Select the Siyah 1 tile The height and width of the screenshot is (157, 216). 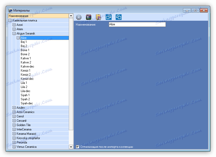(x=25, y=95)
